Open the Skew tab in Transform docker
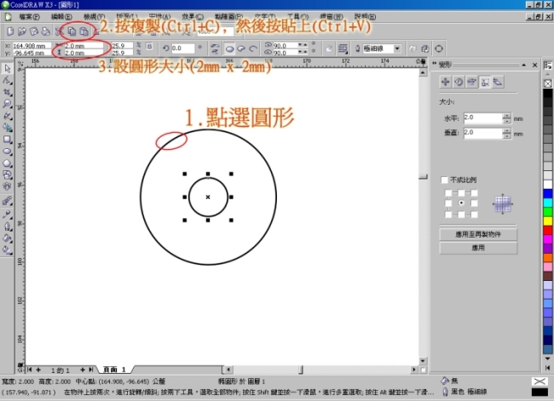Screen dimensions: 554x401 pos(498,82)
